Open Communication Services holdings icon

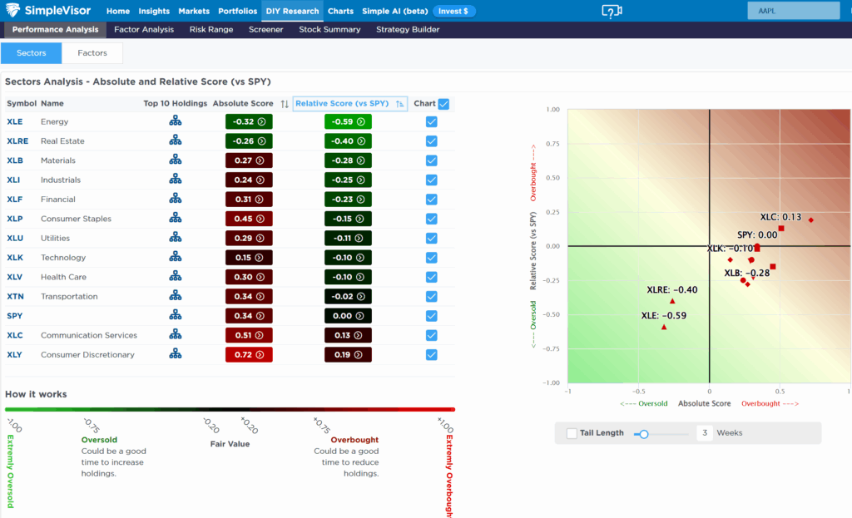175,334
